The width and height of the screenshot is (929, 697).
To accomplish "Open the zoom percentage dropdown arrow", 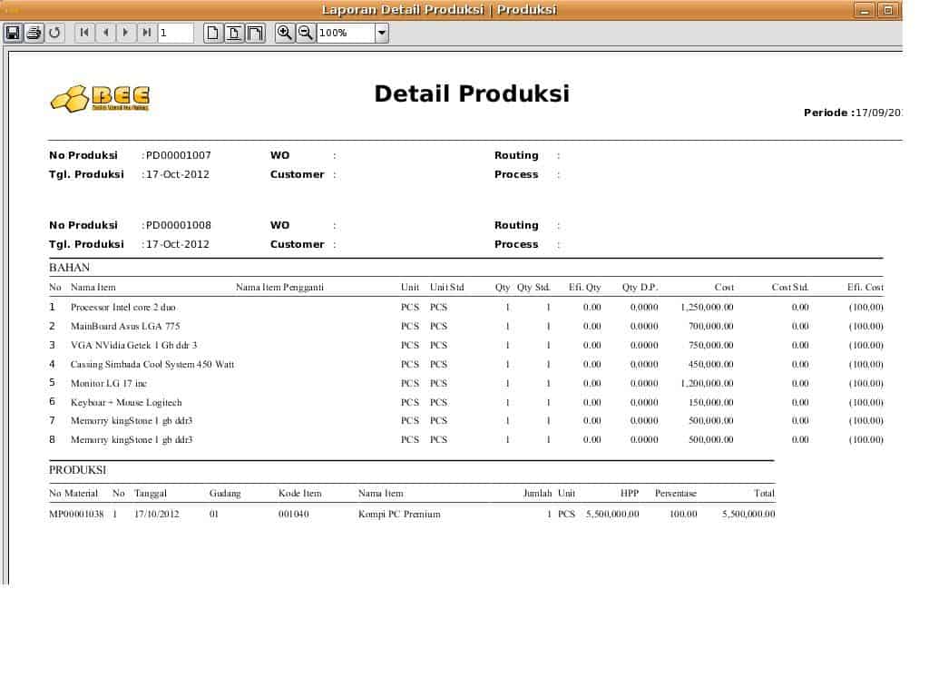I will click(x=382, y=34).
